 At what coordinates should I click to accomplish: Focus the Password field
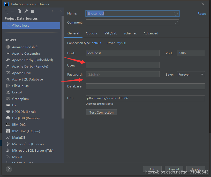click(123, 74)
